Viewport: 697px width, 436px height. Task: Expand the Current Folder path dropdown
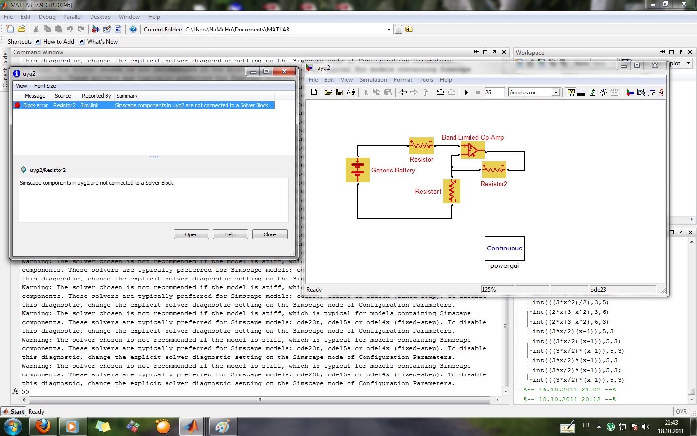(x=389, y=29)
